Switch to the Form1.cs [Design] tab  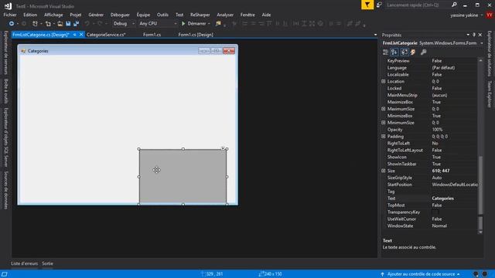coord(196,35)
